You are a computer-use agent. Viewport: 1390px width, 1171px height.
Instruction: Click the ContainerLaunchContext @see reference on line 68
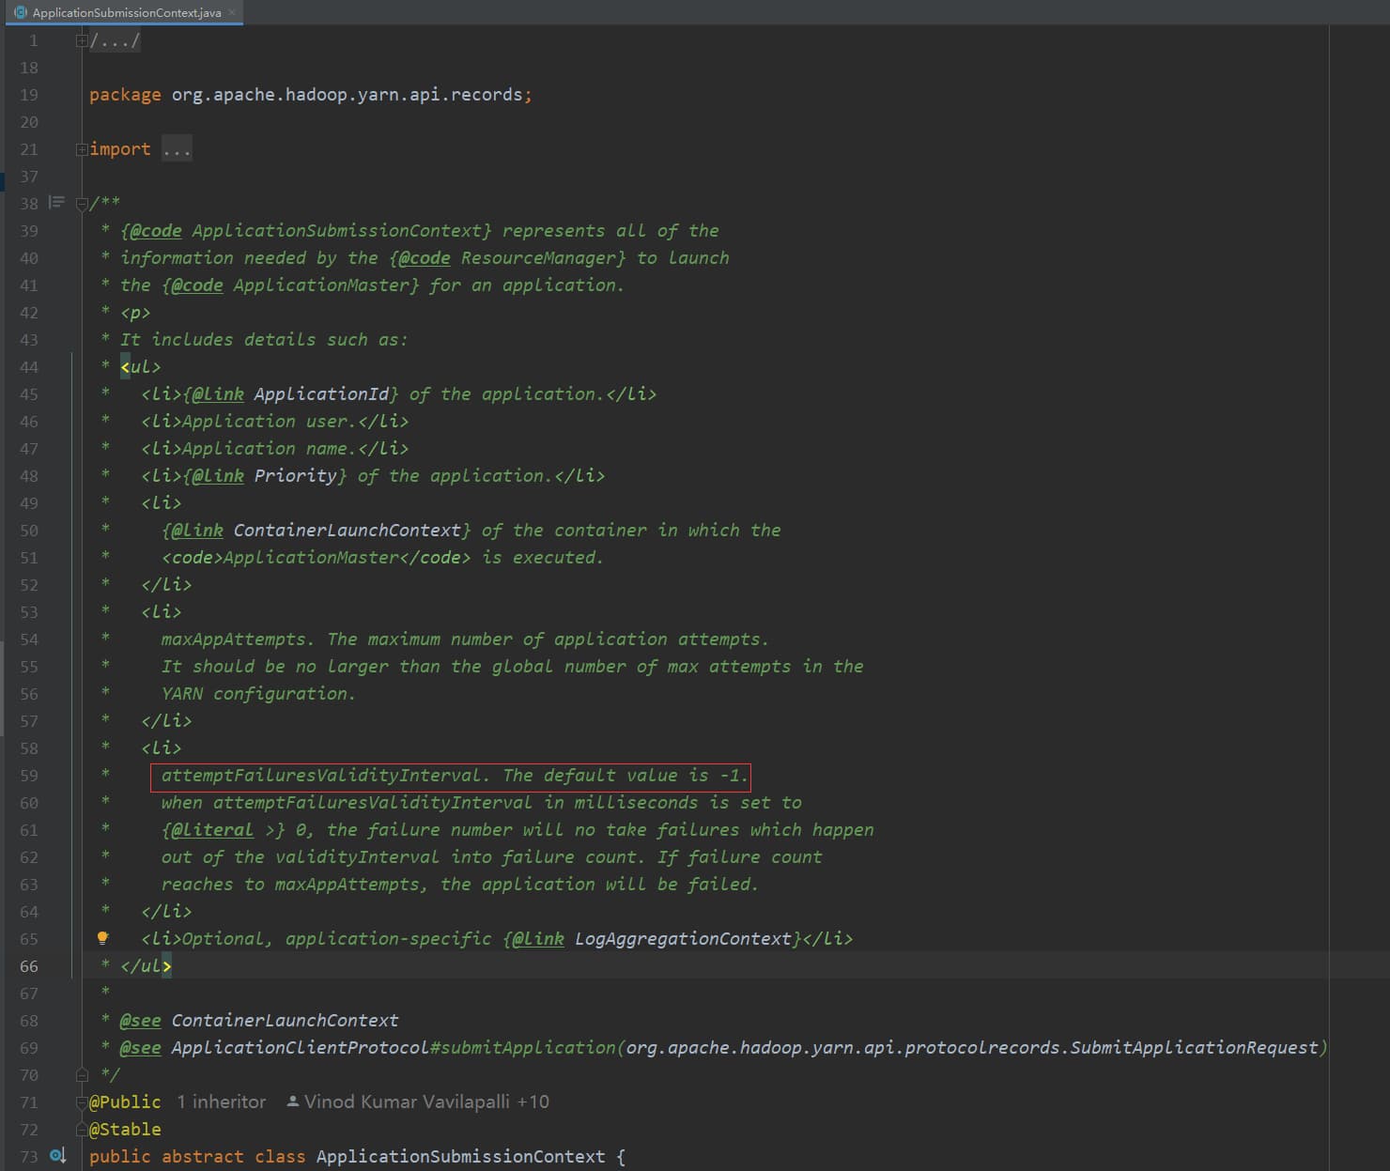click(285, 1020)
